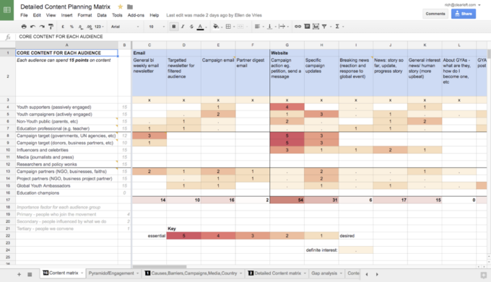Screen dimensions: 491x282
Task: Toggle bold formatting
Action: pyautogui.click(x=174, y=27)
